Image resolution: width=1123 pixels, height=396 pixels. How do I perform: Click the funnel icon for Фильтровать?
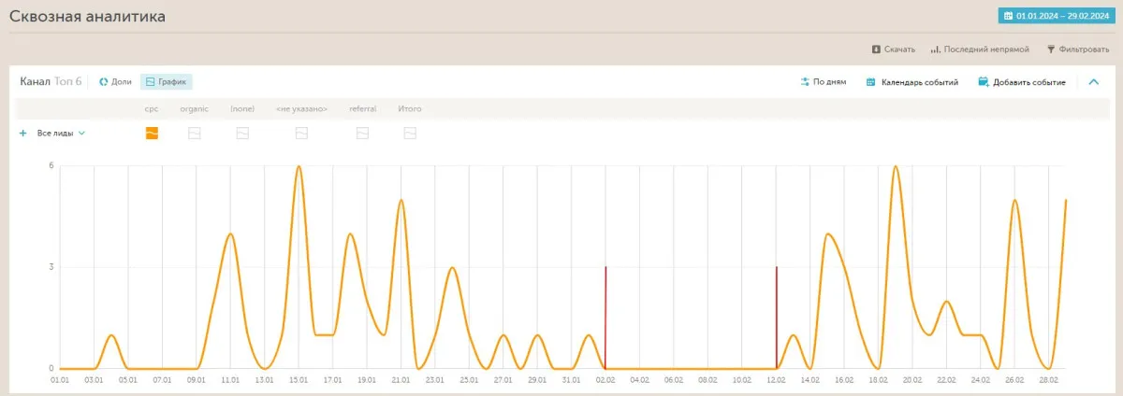click(x=1051, y=49)
